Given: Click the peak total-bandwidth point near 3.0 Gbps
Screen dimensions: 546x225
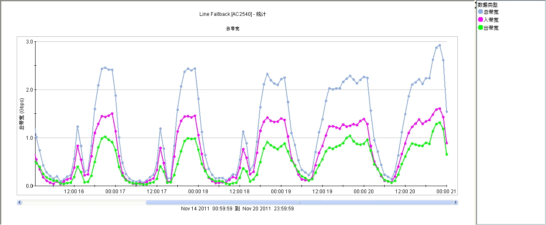Looking at the screenshot, I should [439, 45].
